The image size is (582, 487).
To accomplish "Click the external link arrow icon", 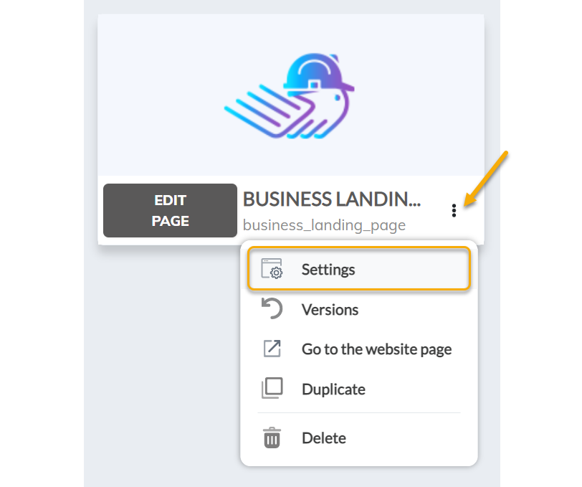I will [x=272, y=349].
